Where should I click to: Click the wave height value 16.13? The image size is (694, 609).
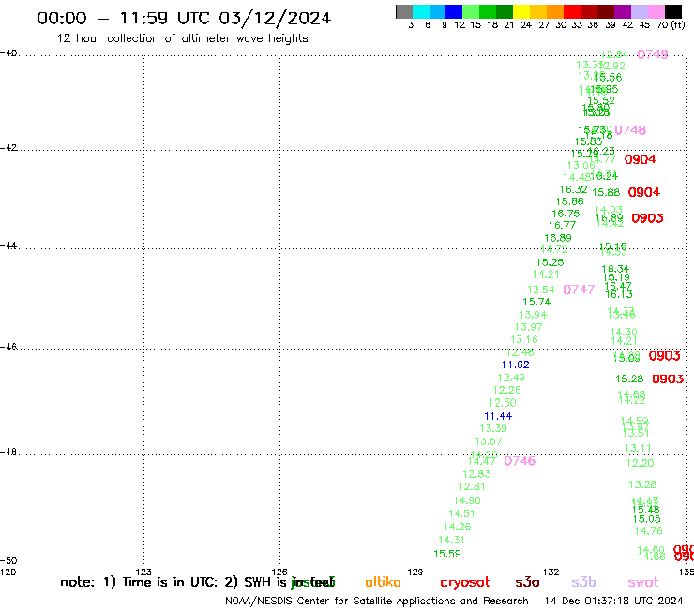(619, 294)
